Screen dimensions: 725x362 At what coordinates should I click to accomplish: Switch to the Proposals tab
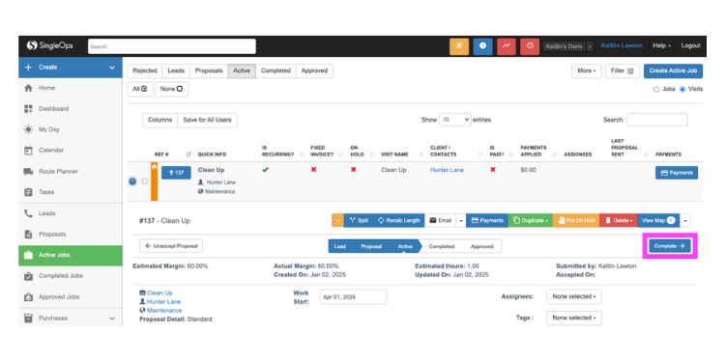tap(209, 71)
